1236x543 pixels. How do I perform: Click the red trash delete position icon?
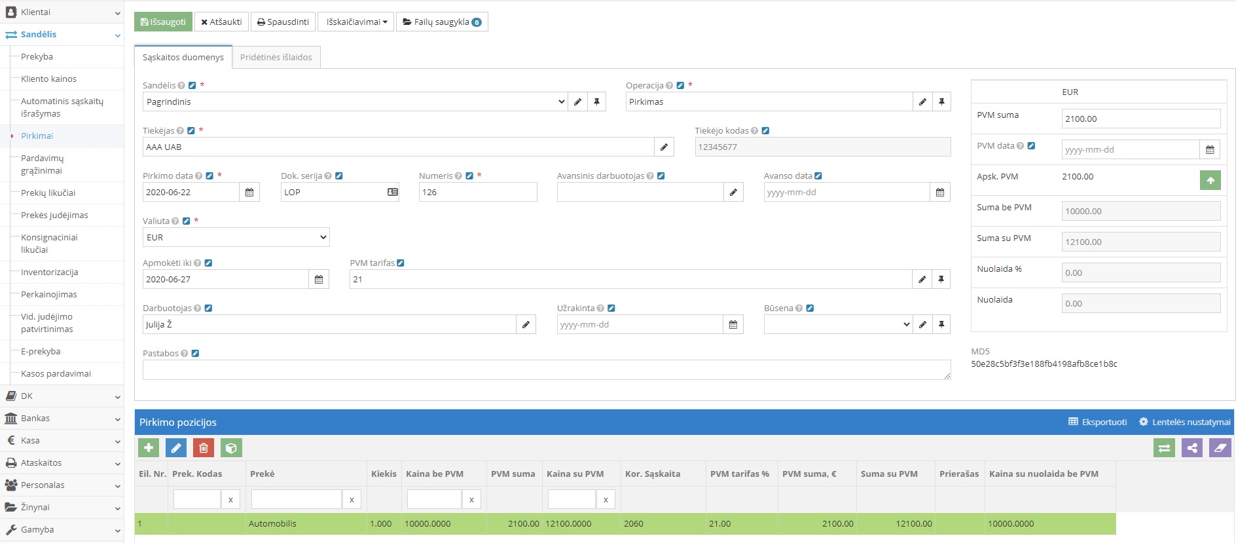click(x=204, y=448)
